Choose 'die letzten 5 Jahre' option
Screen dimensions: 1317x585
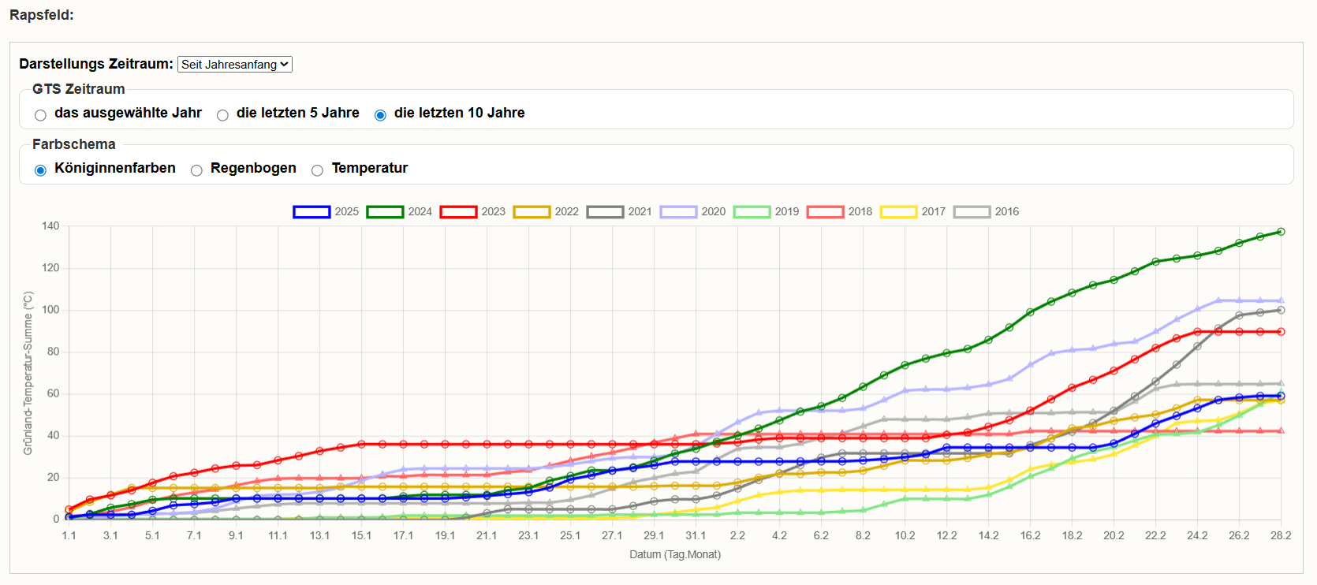[x=223, y=115]
